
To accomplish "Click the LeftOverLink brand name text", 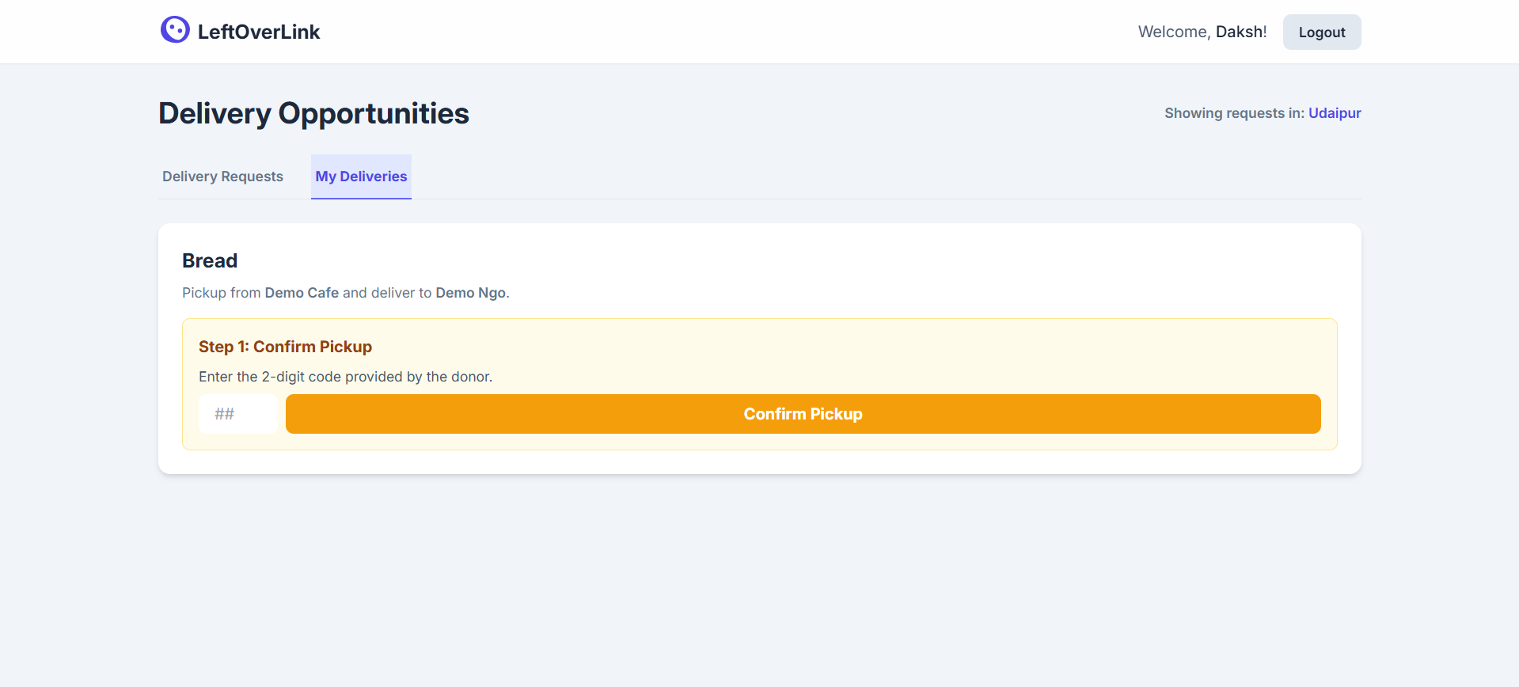I will click(x=259, y=32).
